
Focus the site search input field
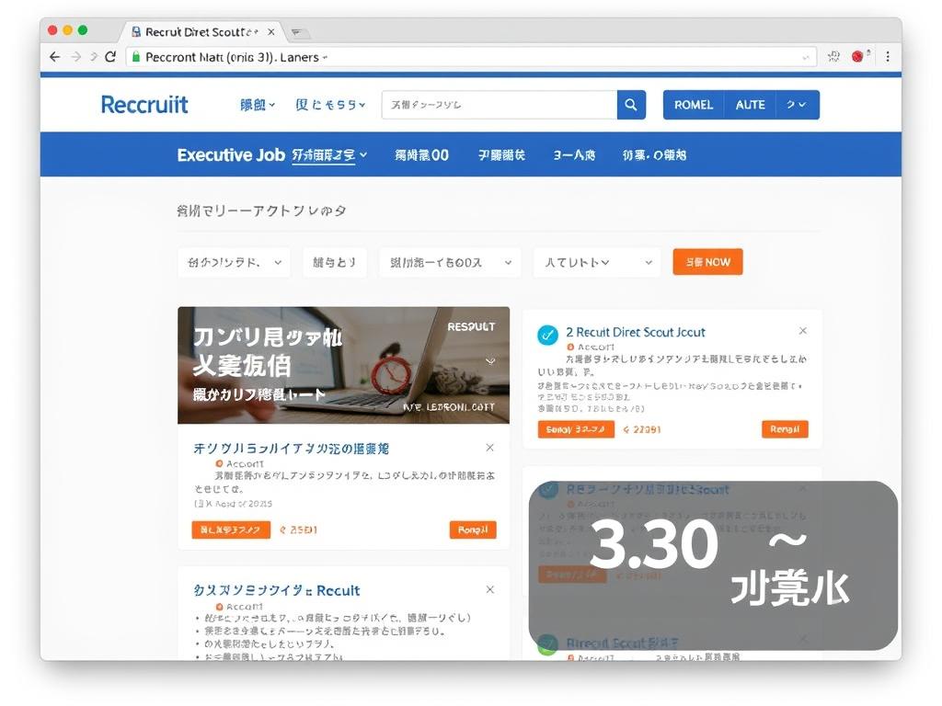(x=500, y=105)
